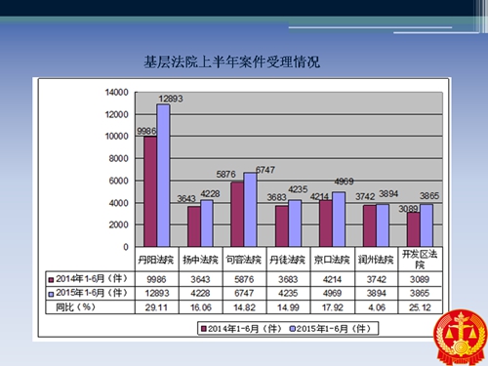Click the 25.12 percentage cell for 开发区法院

[420, 307]
